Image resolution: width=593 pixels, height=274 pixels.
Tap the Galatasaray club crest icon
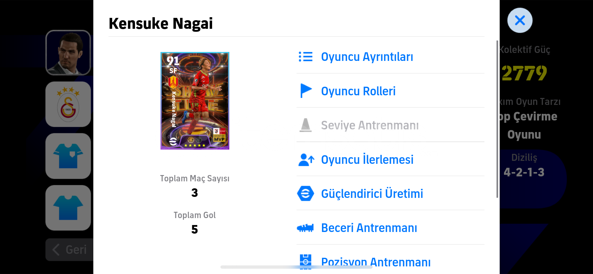(68, 104)
